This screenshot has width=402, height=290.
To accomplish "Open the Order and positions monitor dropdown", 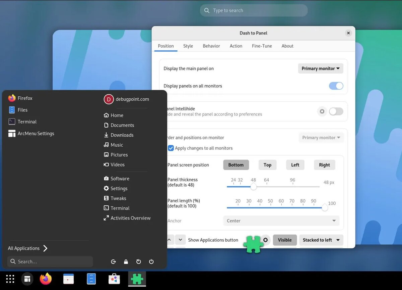I will pos(321,138).
